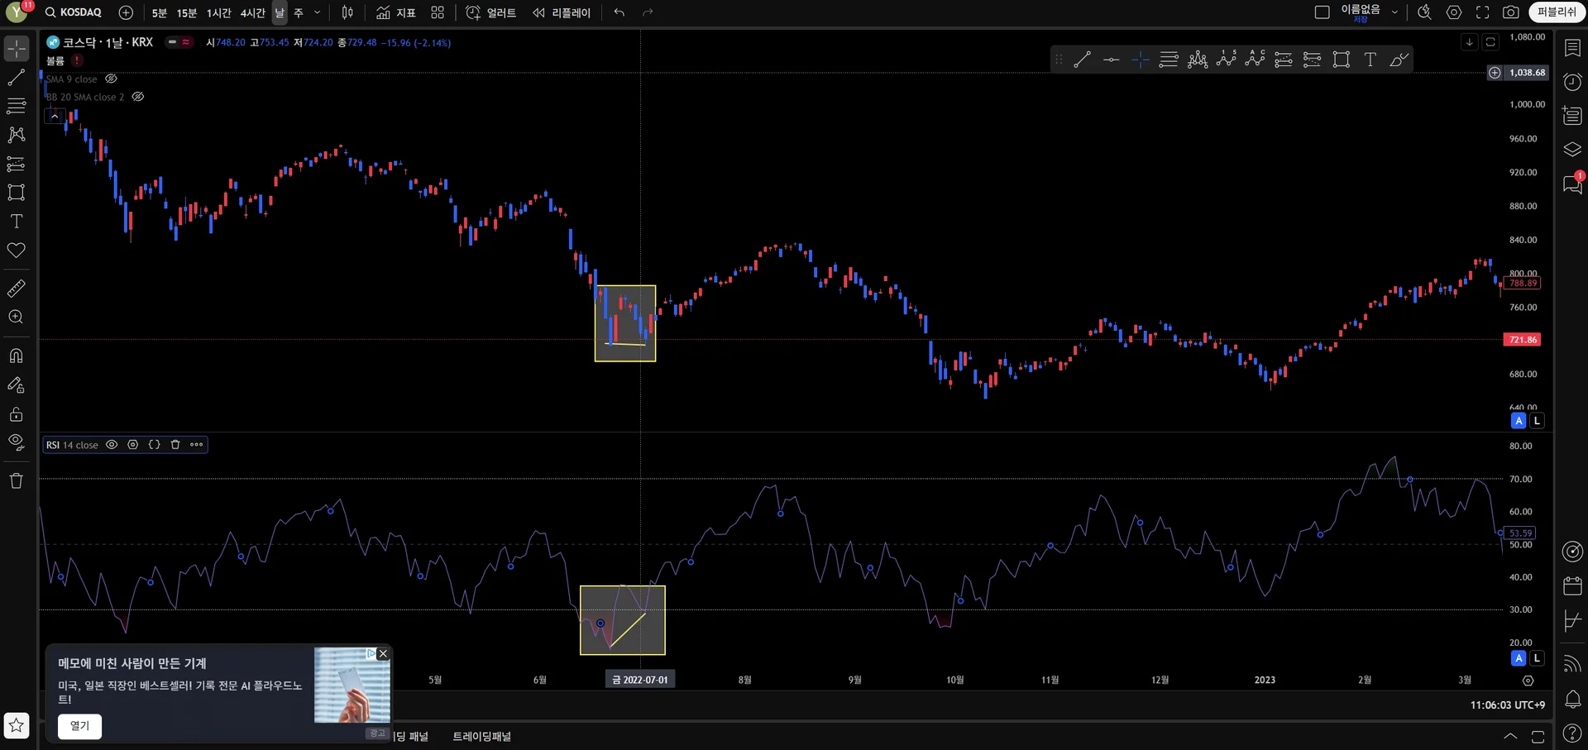Pick head-and-shoulders pattern tool in floating toolbar

pos(1198,60)
